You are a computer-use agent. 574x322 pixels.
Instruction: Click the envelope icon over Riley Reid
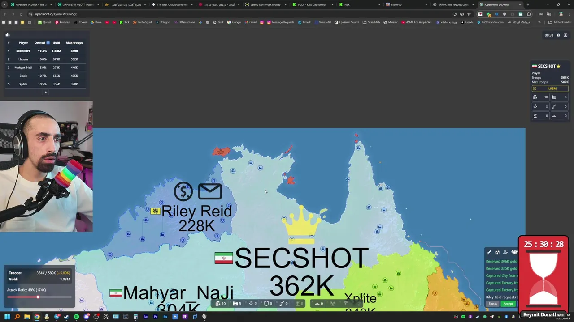(x=210, y=191)
